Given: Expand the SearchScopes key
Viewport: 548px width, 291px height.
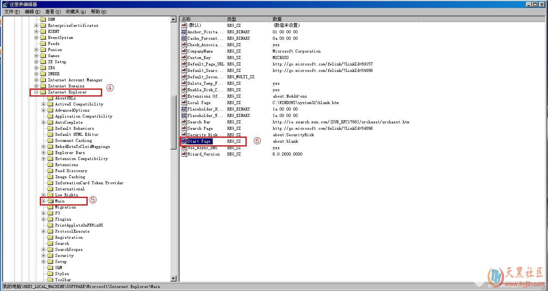Looking at the screenshot, I should (x=44, y=249).
